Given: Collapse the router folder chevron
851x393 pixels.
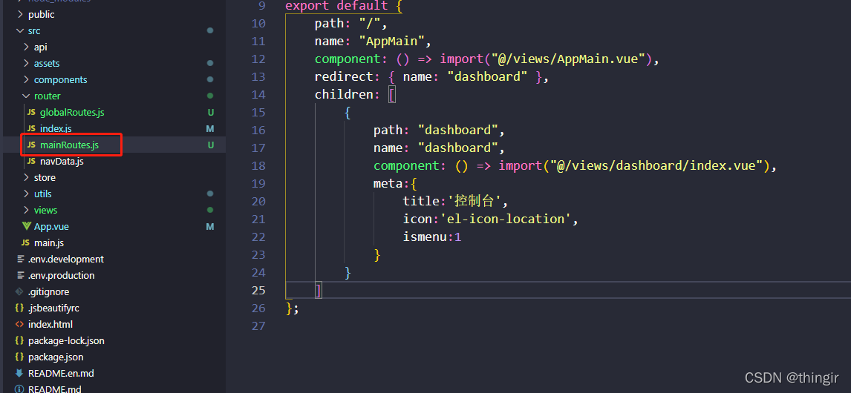Looking at the screenshot, I should [x=26, y=96].
